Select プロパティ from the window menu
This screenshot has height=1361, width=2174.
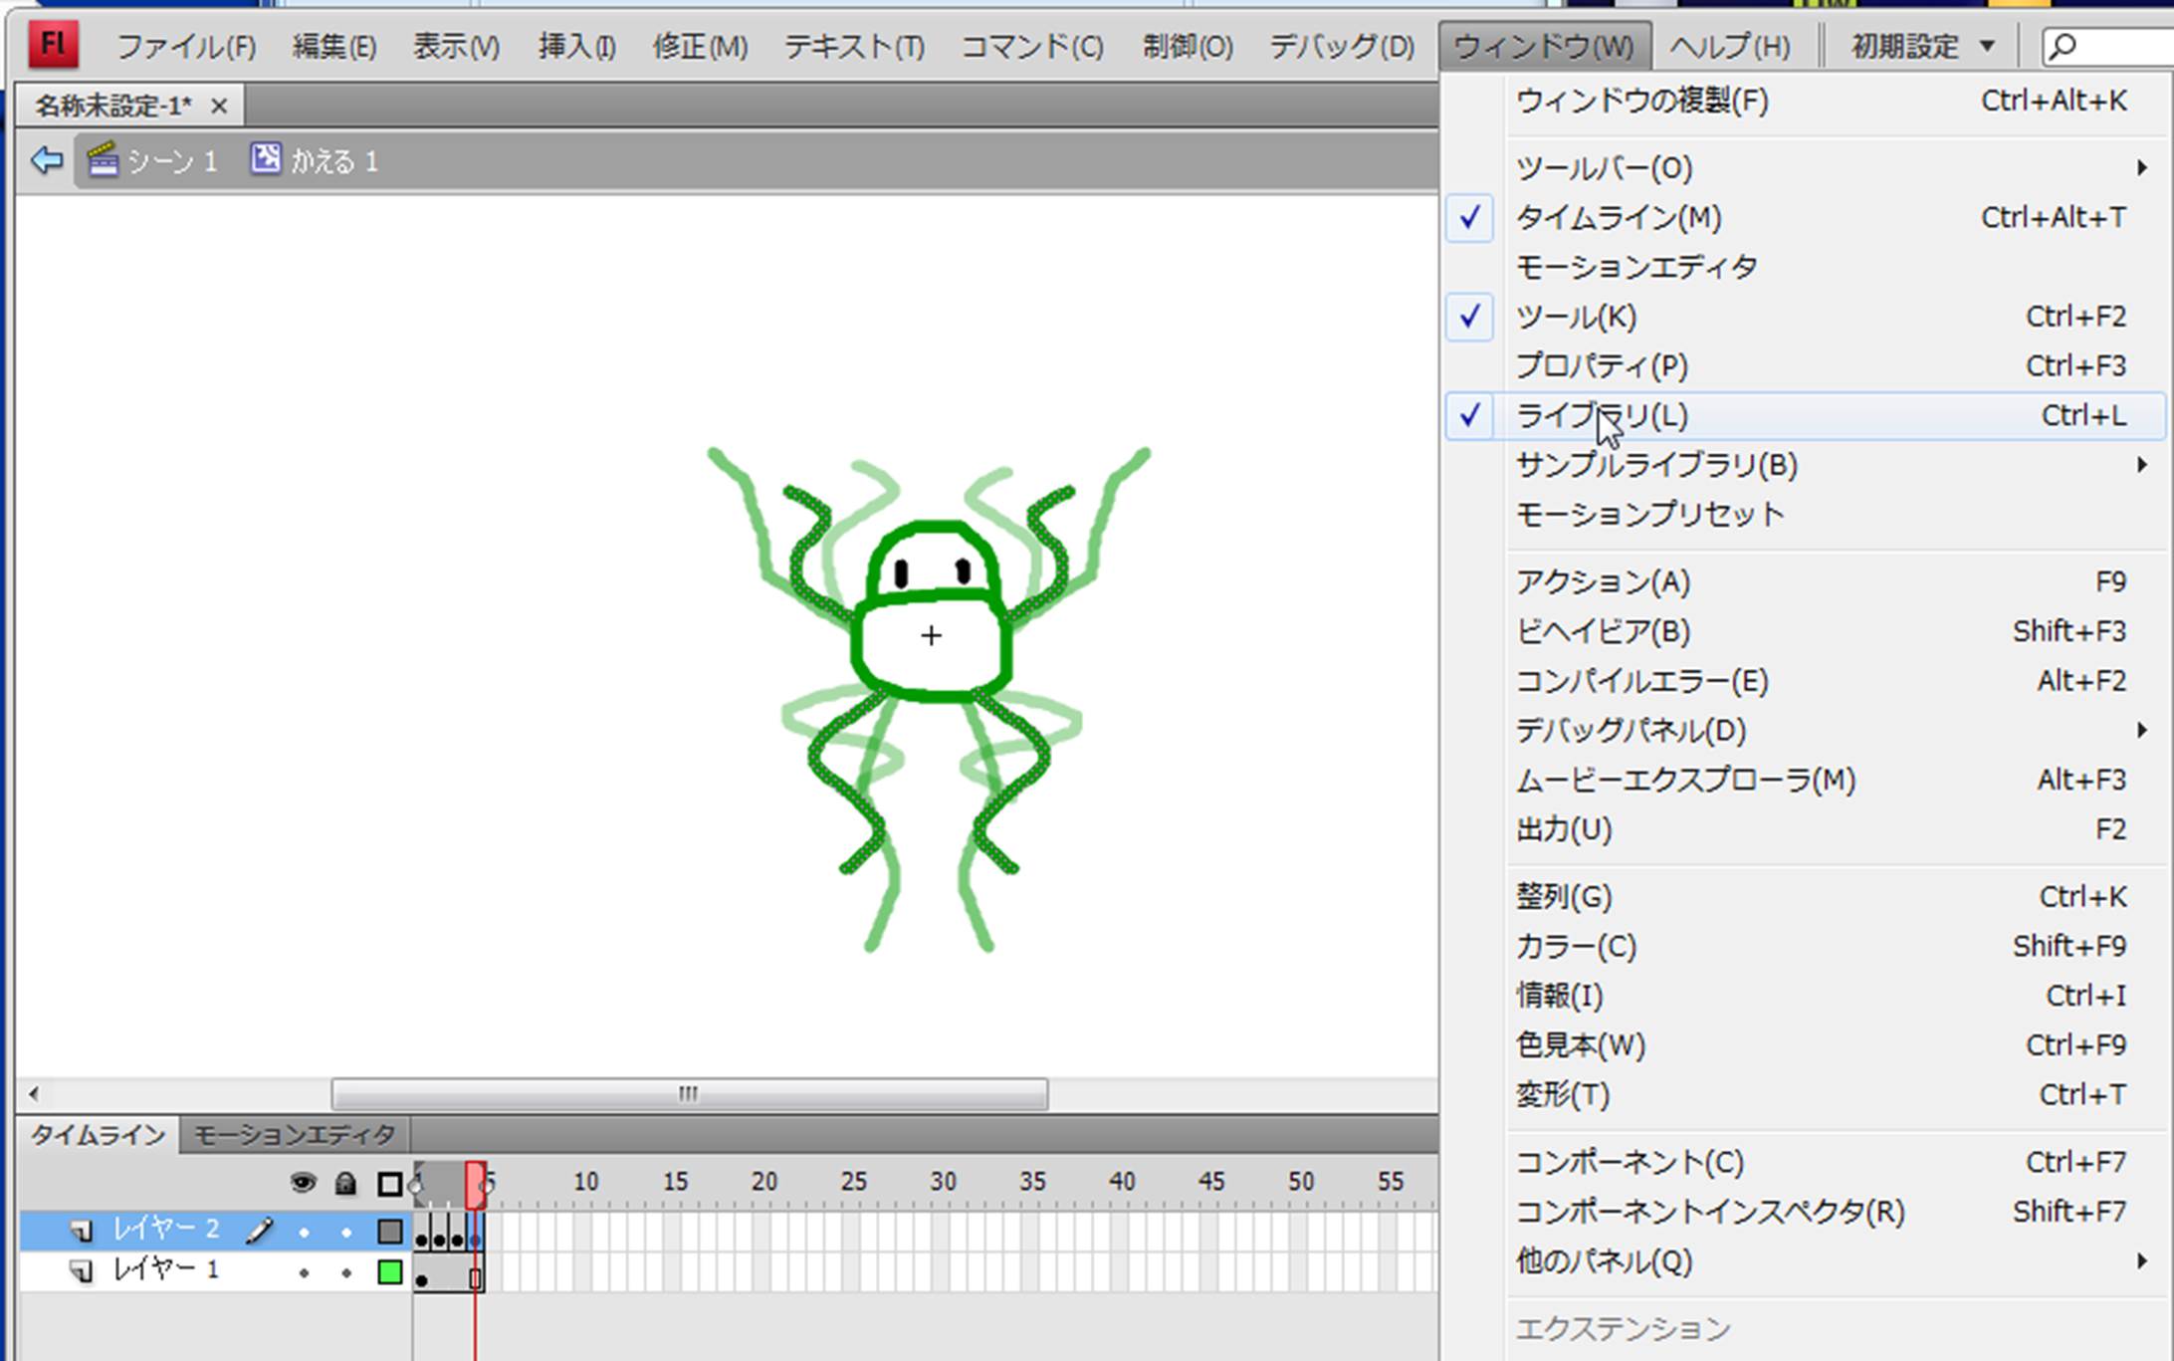pyautogui.click(x=1601, y=366)
